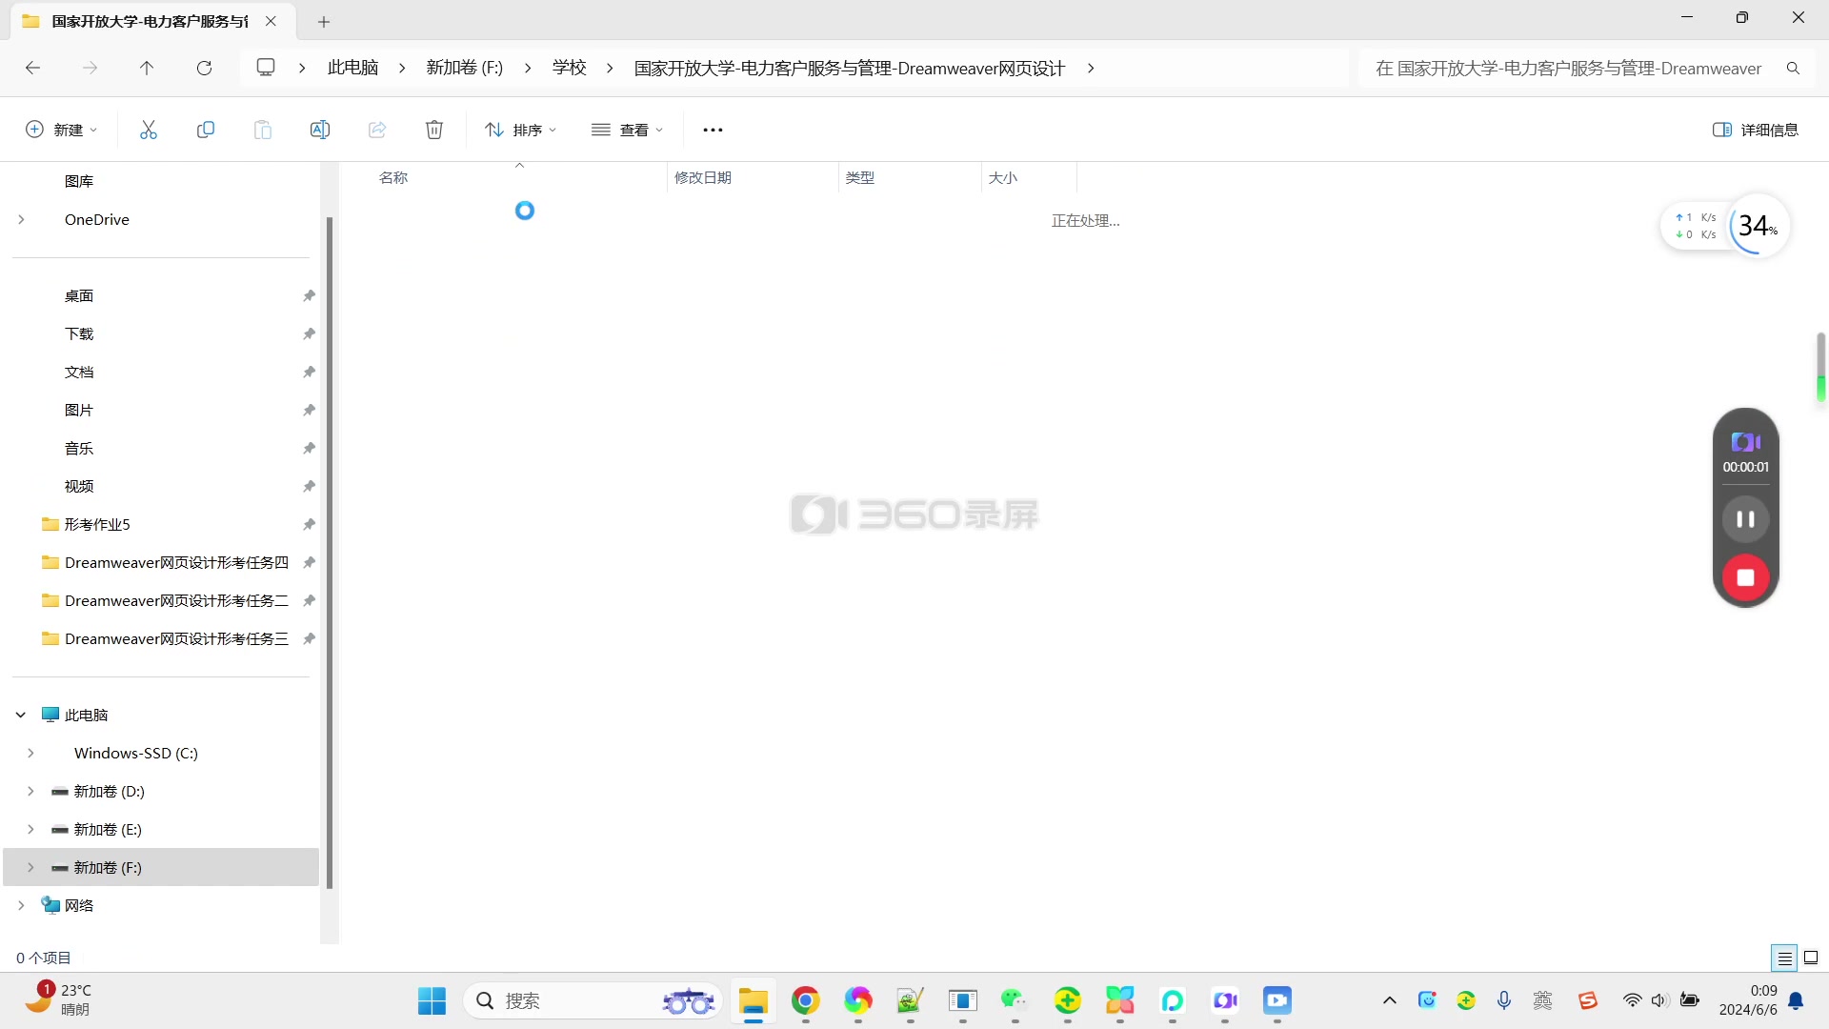Add a new File Explorer tab

[x=324, y=21]
